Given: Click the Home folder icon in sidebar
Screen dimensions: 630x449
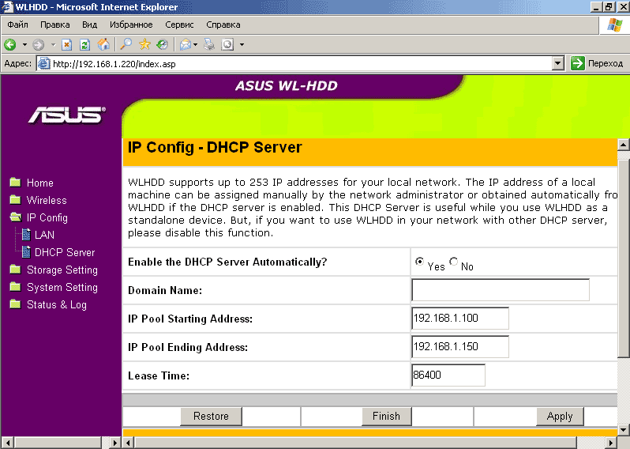Looking at the screenshot, I should (15, 183).
